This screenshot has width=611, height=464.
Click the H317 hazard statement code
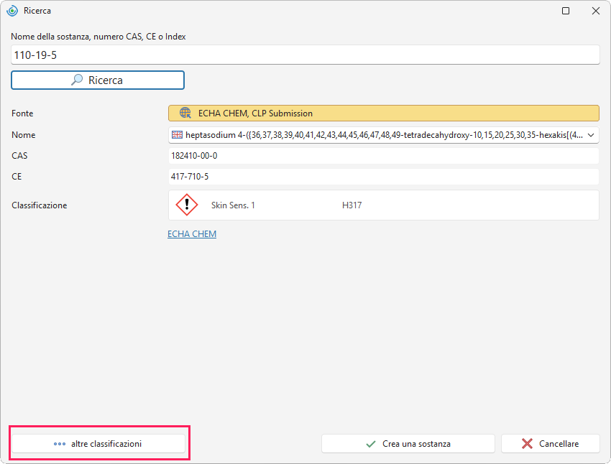point(352,205)
